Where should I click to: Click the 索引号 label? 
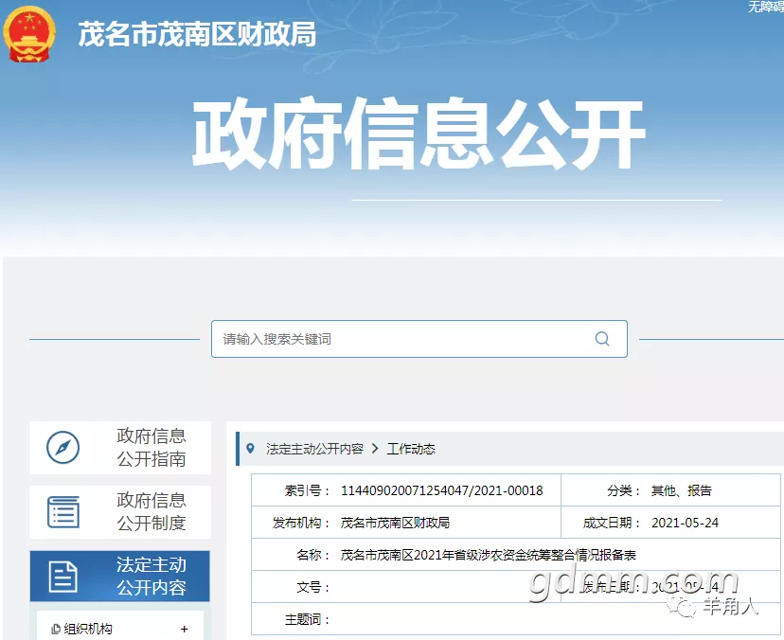tap(307, 490)
